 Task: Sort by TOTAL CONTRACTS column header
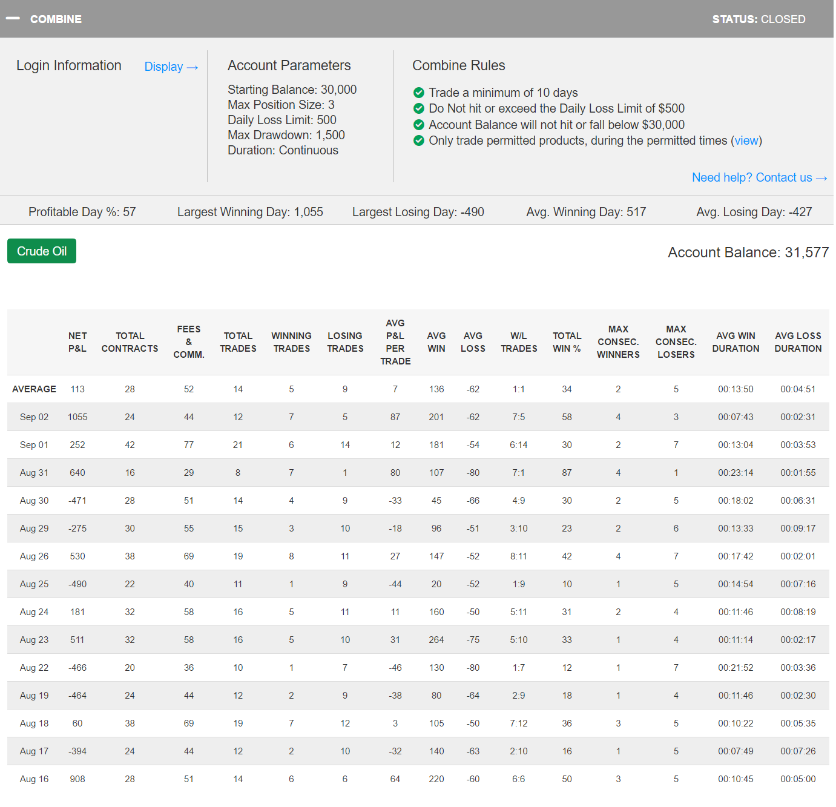coord(130,342)
